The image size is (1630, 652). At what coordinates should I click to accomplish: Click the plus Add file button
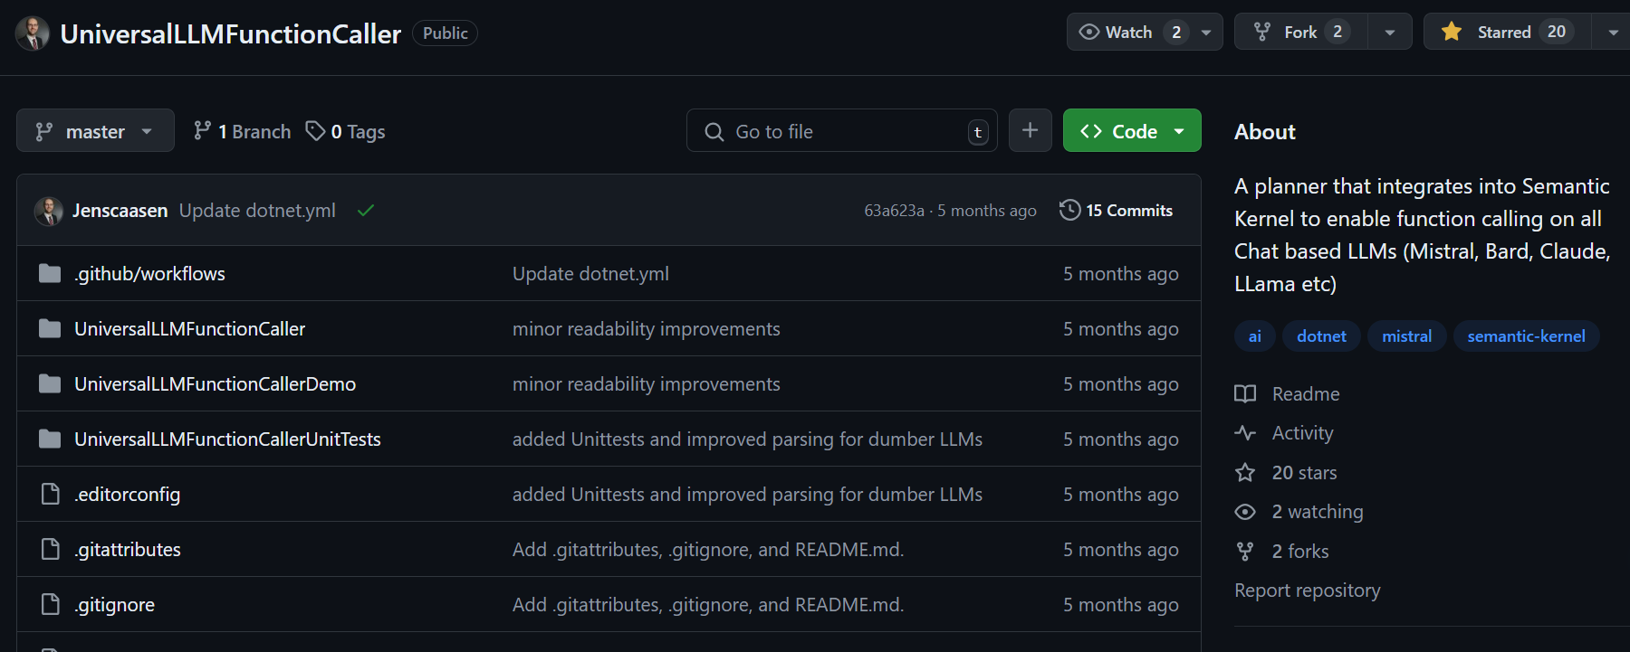point(1030,130)
